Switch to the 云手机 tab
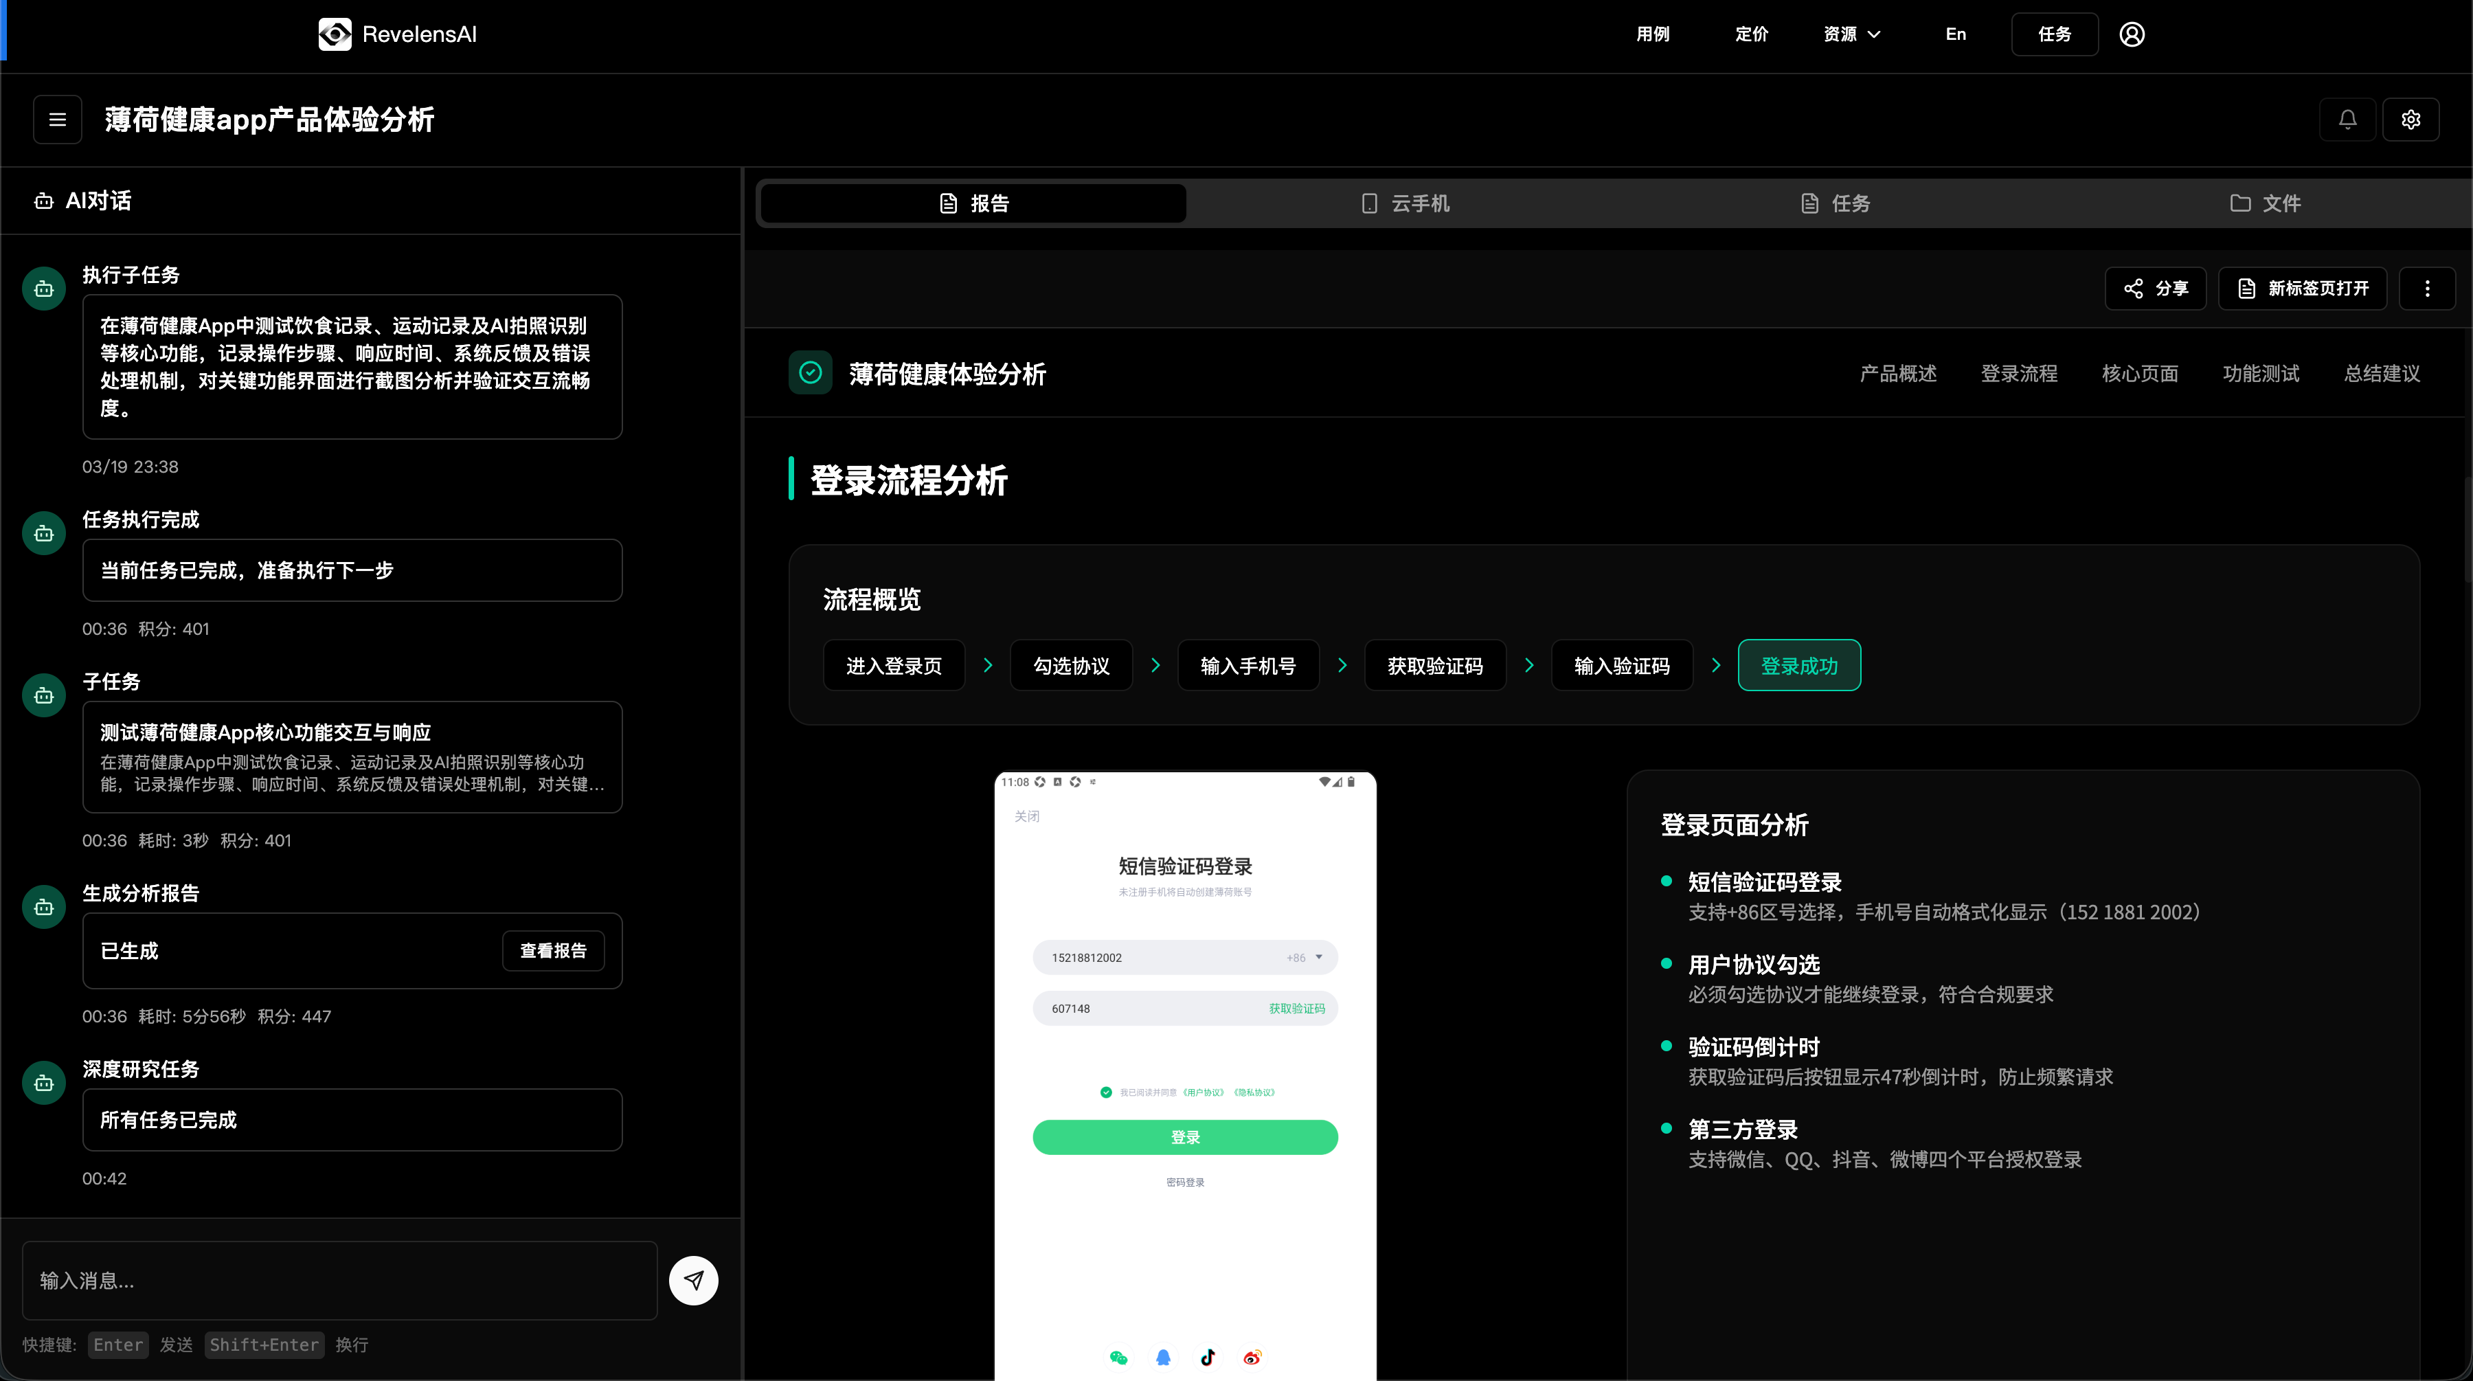The height and width of the screenshot is (1381, 2473). (x=1405, y=203)
